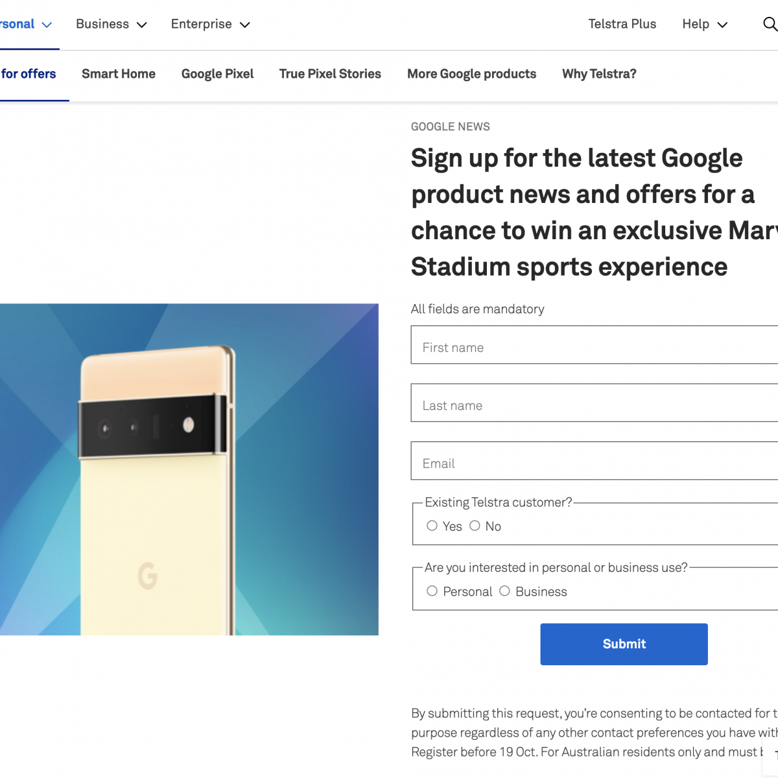This screenshot has height=778, width=778.
Task: Click the Google Pixel phone image
Action: (x=188, y=469)
